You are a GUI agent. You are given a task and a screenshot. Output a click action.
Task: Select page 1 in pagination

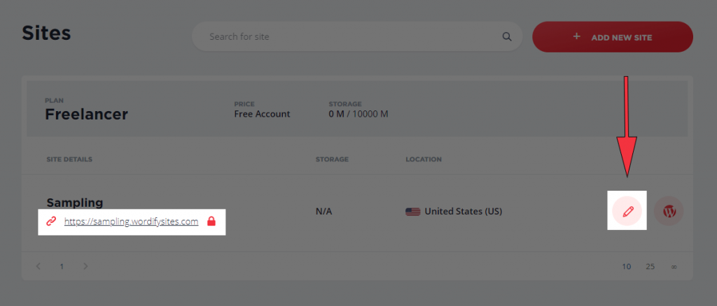(62, 266)
